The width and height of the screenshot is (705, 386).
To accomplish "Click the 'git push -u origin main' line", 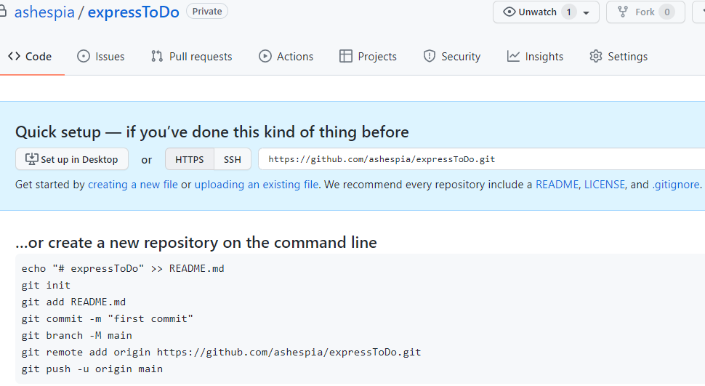I will pyautogui.click(x=92, y=369).
